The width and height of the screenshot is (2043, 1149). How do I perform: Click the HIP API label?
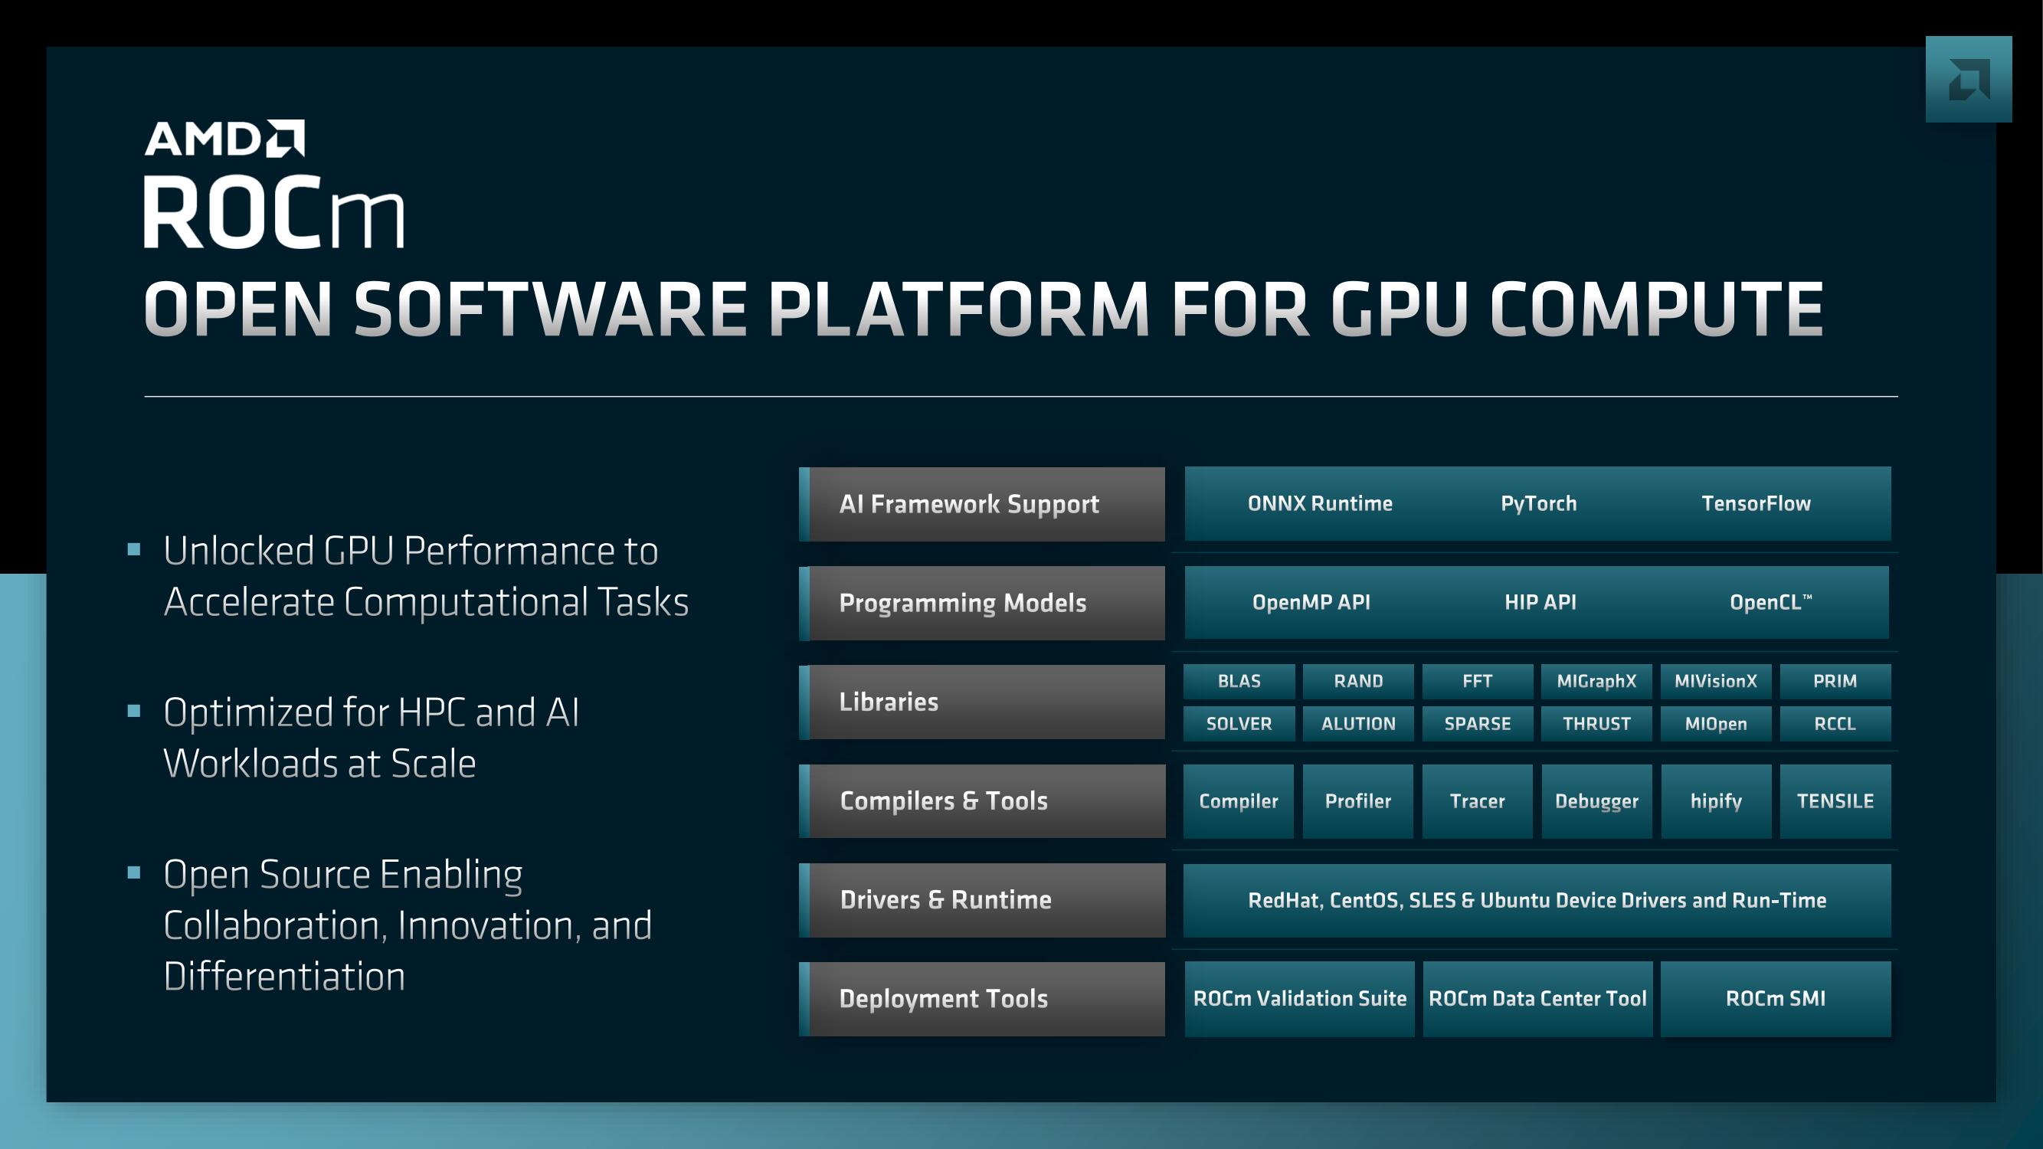(x=1540, y=603)
